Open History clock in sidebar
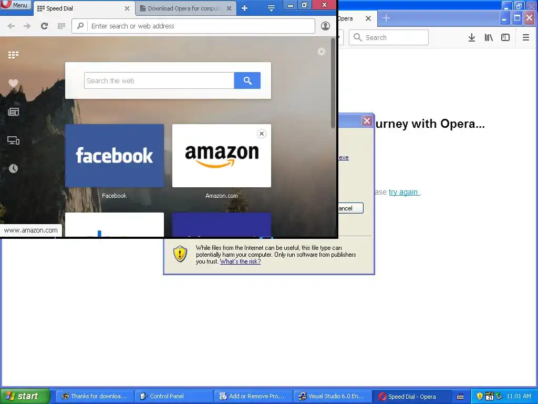This screenshot has width=538, height=404. [13, 168]
